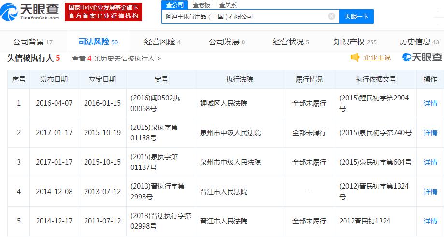Click the 天眼一下 search button
Screen dimensions: 444x237
pyautogui.click(x=356, y=16)
